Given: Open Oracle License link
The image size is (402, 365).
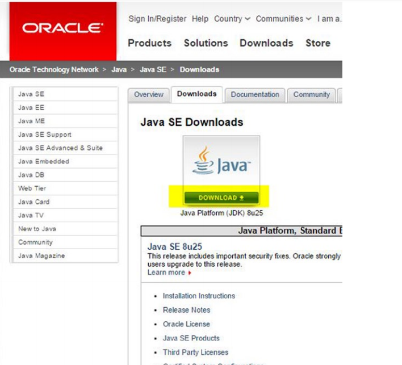Looking at the screenshot, I should point(186,324).
